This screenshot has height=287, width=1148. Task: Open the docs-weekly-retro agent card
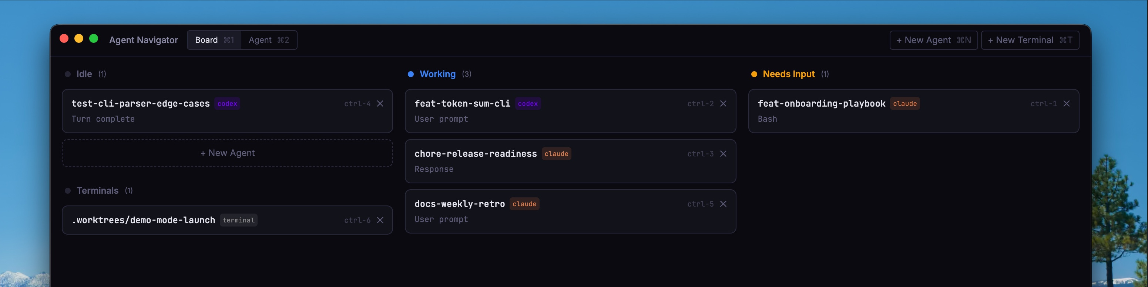[570, 211]
